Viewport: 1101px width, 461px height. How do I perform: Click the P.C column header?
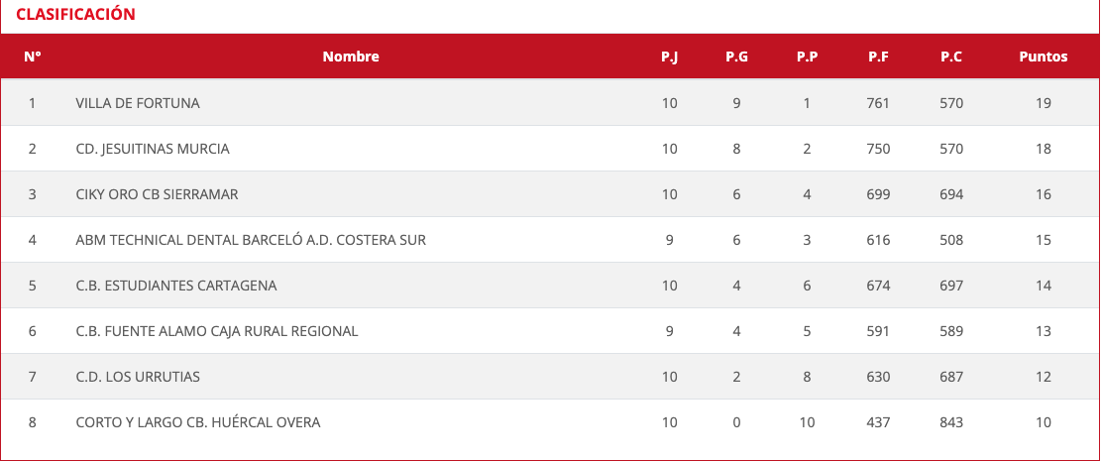pyautogui.click(x=951, y=57)
